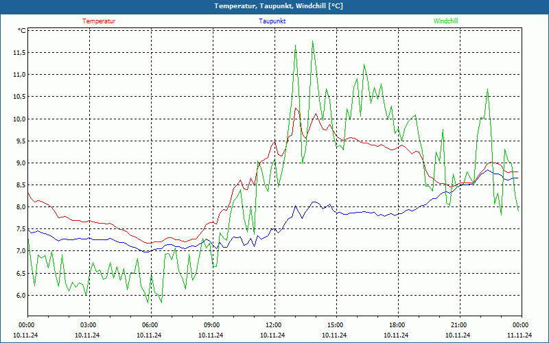The width and height of the screenshot is (549, 343).
Task: Select the 09:00 time axis label
Action: point(212,325)
